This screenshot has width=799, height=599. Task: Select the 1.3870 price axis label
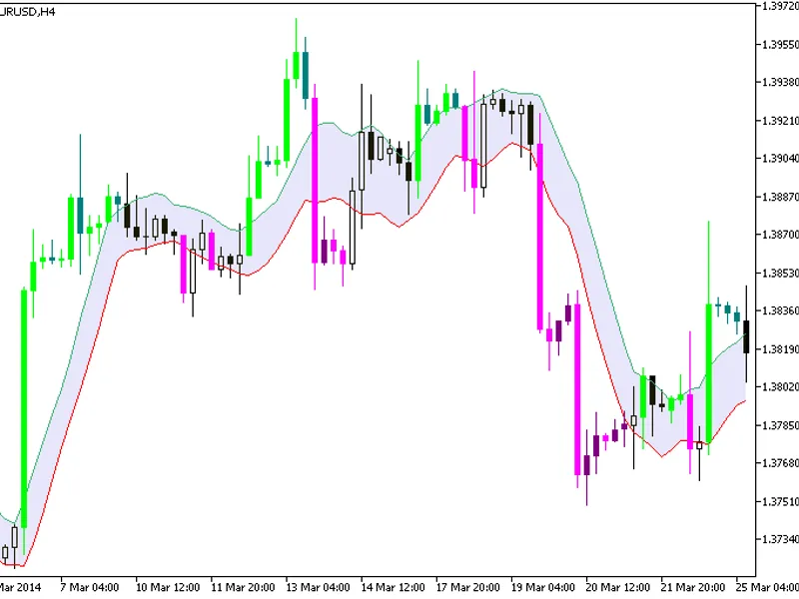coord(780,235)
